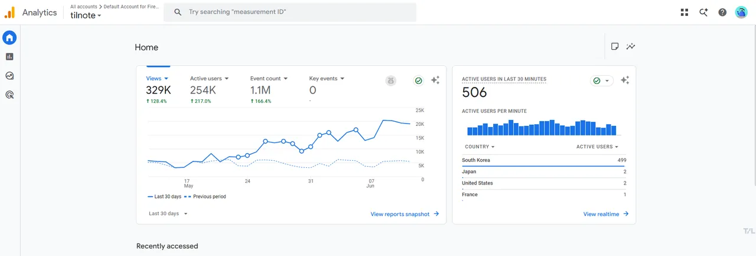Click the Last 30 days legend item
Image resolution: width=756 pixels, height=256 pixels.
click(x=164, y=197)
